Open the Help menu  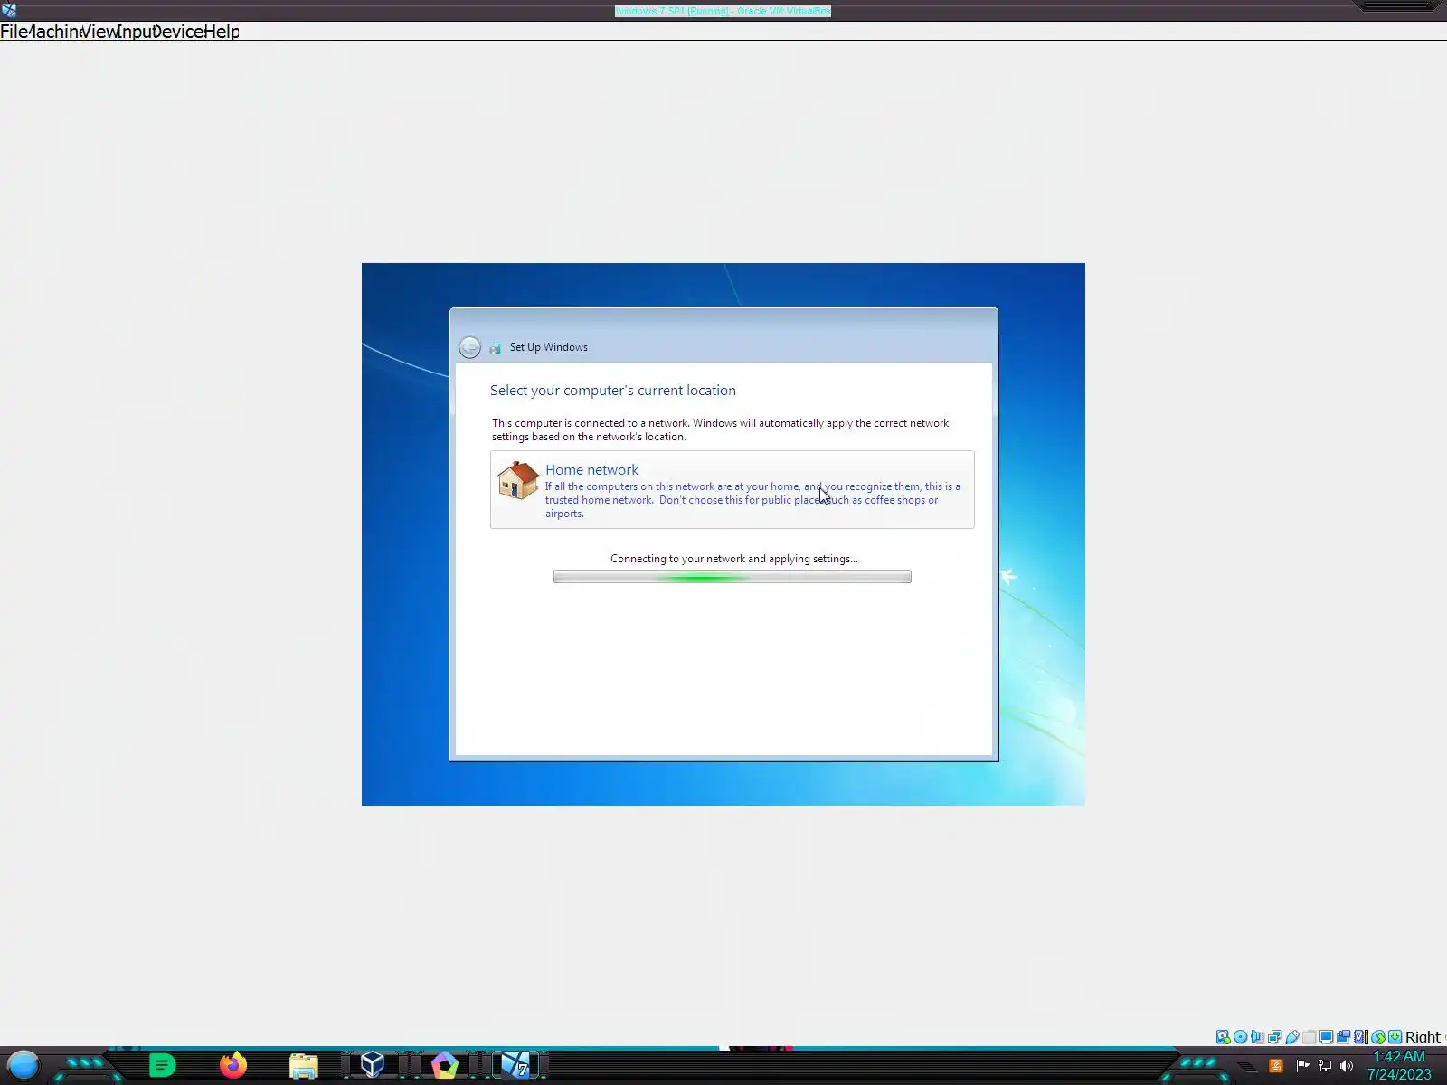pos(222,32)
